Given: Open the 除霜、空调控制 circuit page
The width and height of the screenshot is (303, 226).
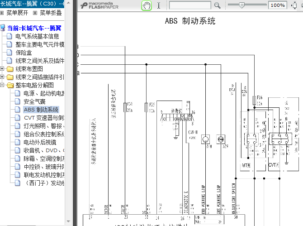Looking at the screenshot, I should pos(44,159).
